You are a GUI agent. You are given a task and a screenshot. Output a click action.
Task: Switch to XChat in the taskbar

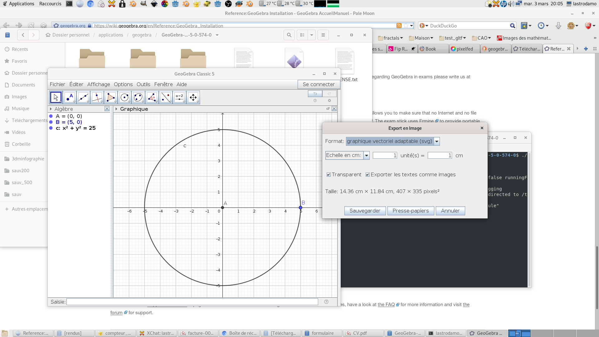coord(157,333)
